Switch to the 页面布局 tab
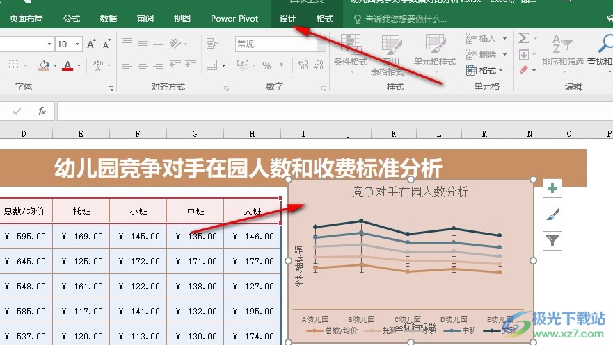This screenshot has width=613, height=345. [x=26, y=19]
